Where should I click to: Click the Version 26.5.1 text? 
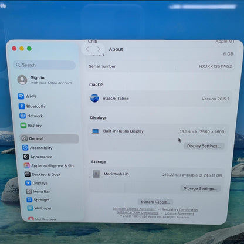215,99
